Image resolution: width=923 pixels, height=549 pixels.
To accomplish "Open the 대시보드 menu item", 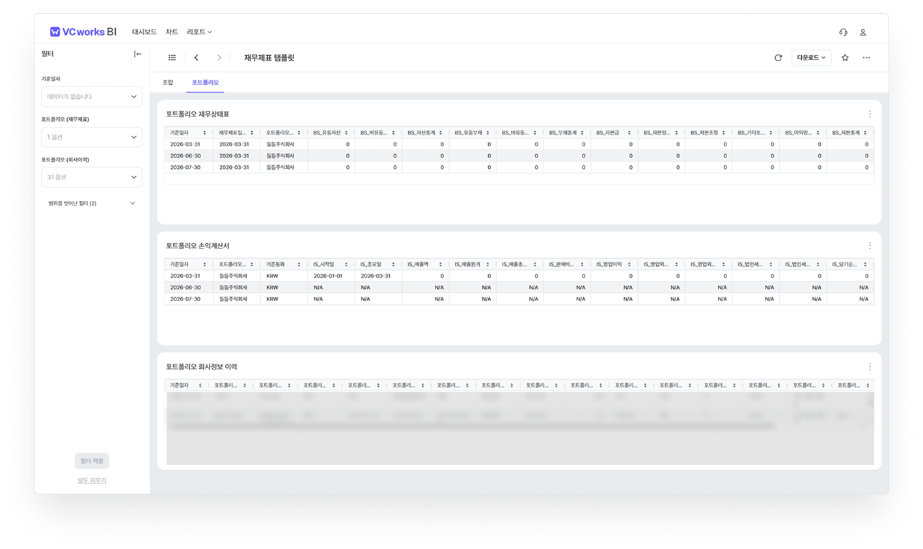I will [x=144, y=32].
